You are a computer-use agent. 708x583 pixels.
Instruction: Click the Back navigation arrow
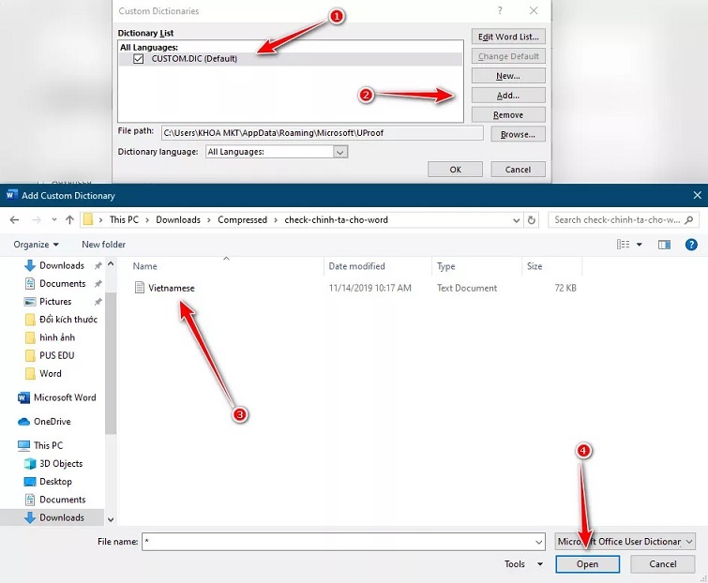(x=14, y=220)
